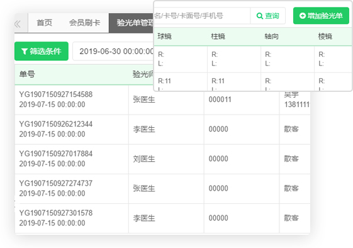353x248 pixels.
Task: Select order YG1907150927274737
Action: tap(56, 183)
